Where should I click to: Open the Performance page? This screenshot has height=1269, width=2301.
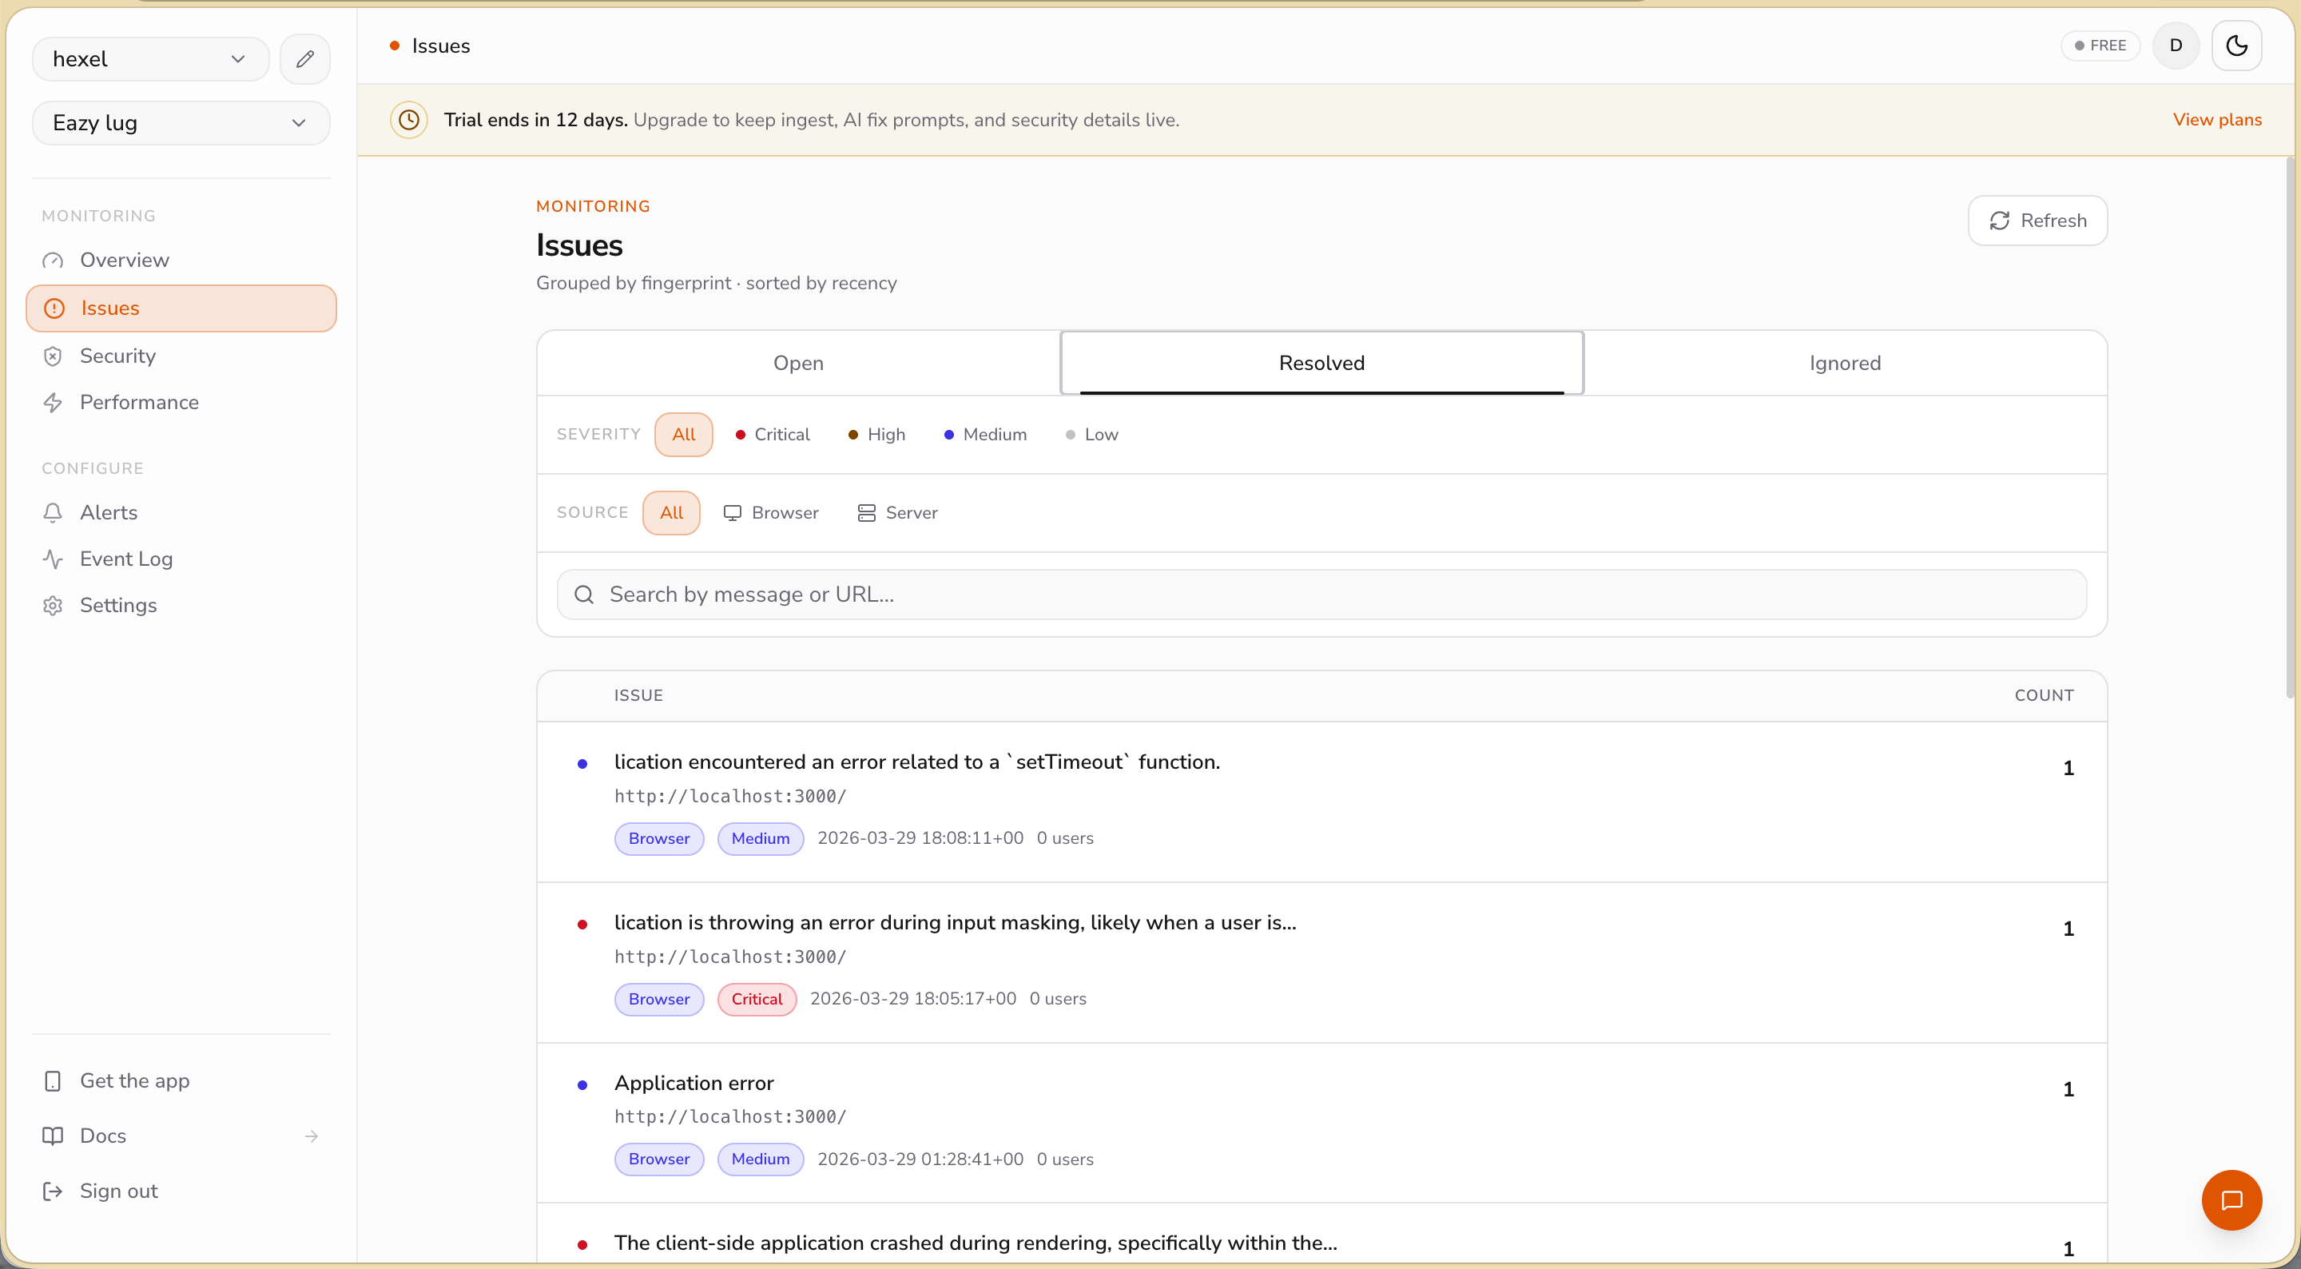coord(139,403)
